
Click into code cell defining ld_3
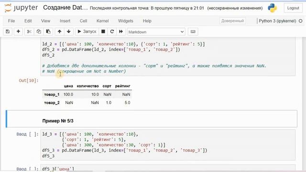tap(168, 145)
